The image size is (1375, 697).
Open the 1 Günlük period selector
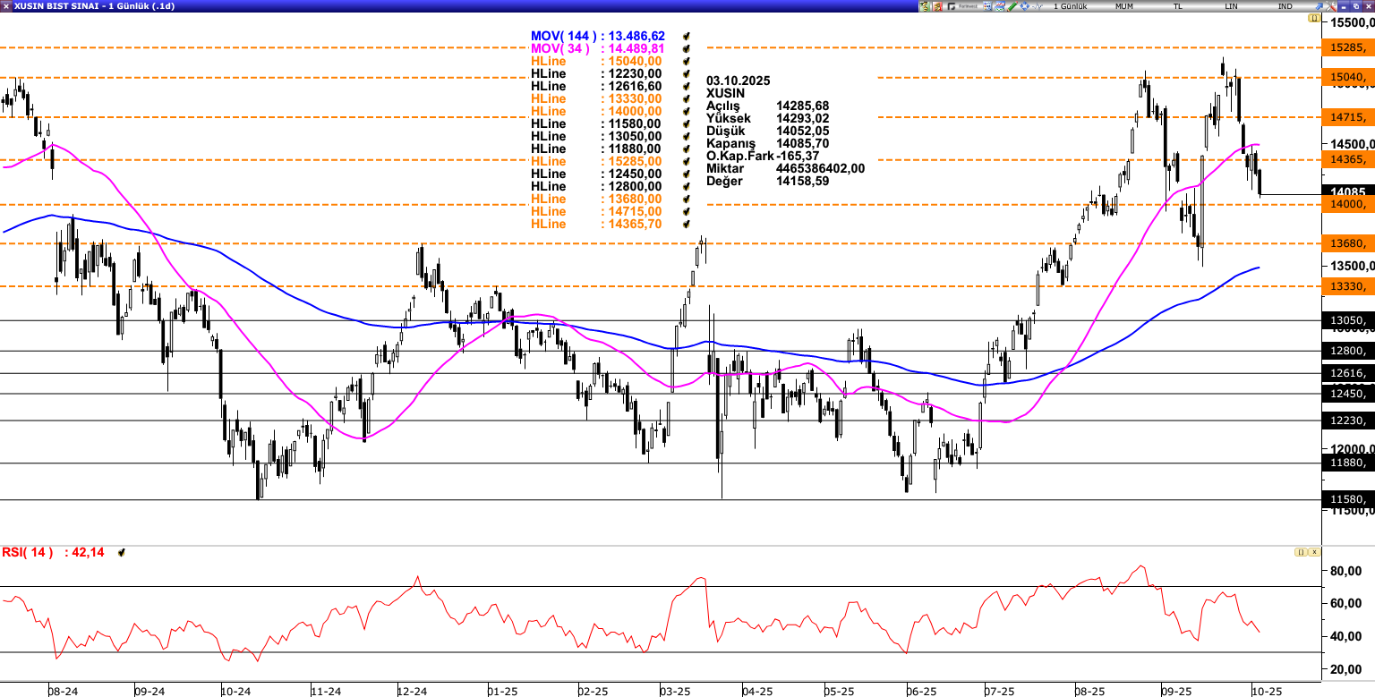point(1071,6)
